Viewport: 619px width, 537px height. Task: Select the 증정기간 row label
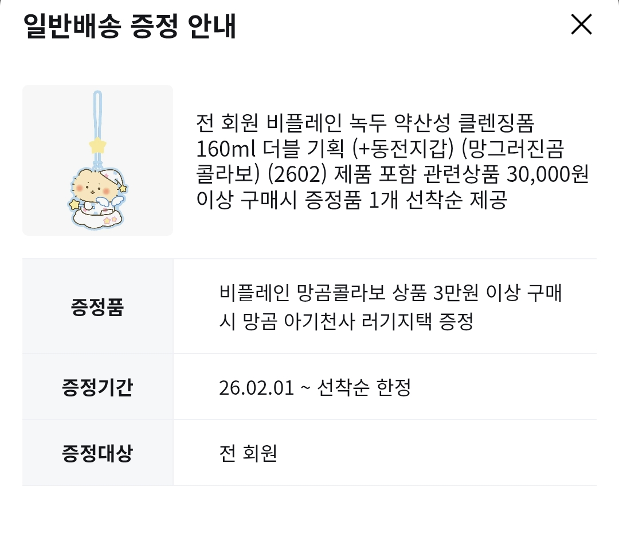pos(97,387)
